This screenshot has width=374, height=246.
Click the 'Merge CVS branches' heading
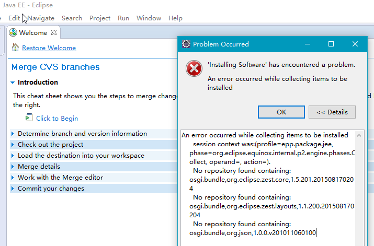coord(55,67)
